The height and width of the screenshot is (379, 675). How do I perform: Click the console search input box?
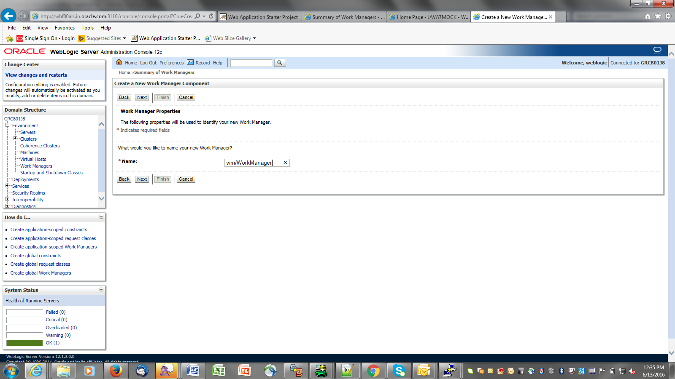251,63
